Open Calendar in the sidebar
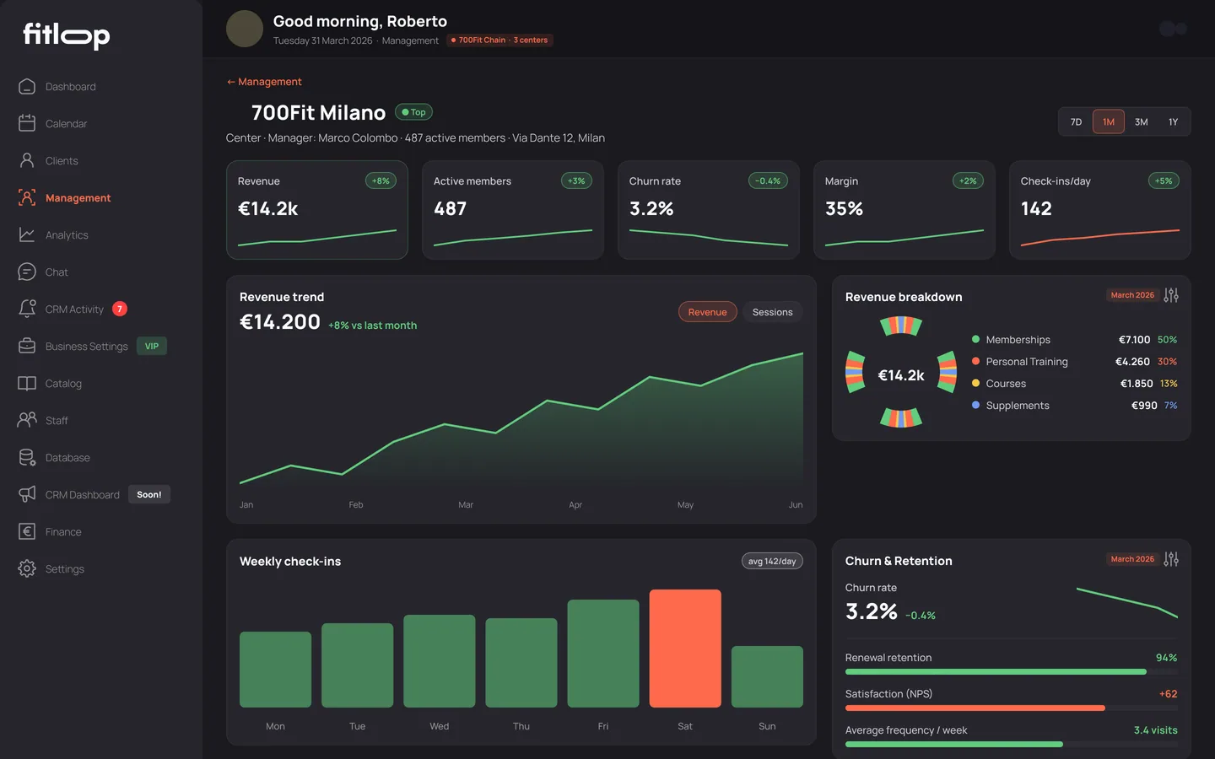Image resolution: width=1215 pixels, height=759 pixels. tap(66, 123)
